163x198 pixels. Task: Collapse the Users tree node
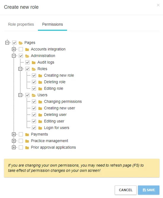(20, 95)
